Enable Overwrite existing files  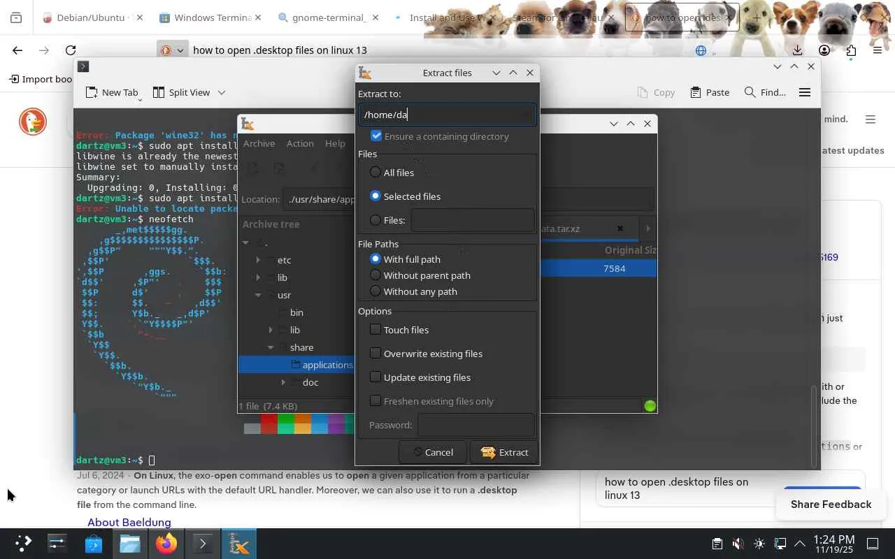pyautogui.click(x=375, y=353)
